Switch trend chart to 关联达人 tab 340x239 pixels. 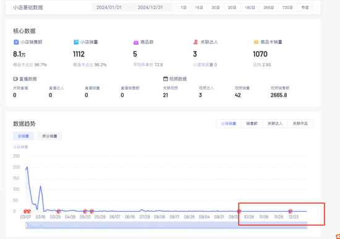click(x=275, y=124)
